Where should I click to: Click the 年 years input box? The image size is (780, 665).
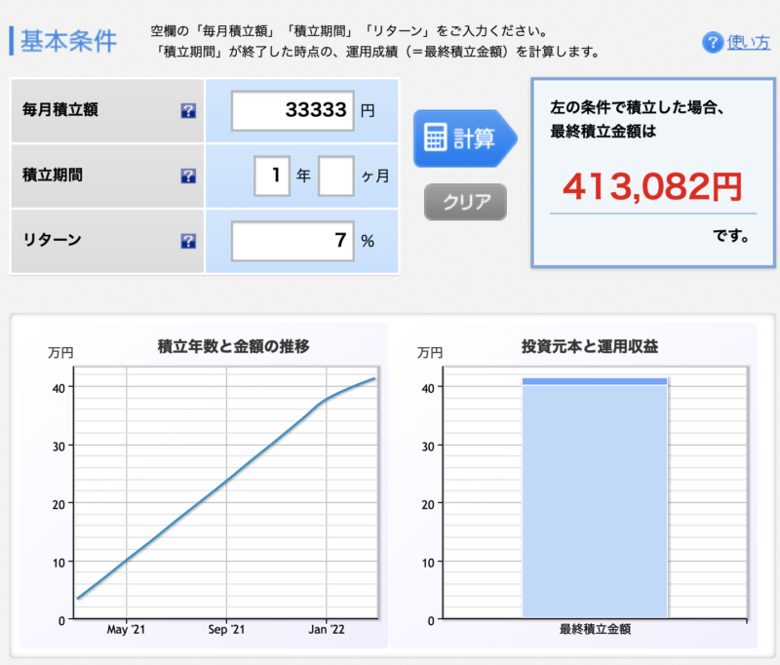(272, 176)
